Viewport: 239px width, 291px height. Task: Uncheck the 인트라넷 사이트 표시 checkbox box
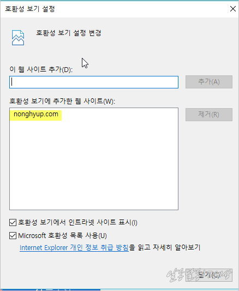[13, 222]
